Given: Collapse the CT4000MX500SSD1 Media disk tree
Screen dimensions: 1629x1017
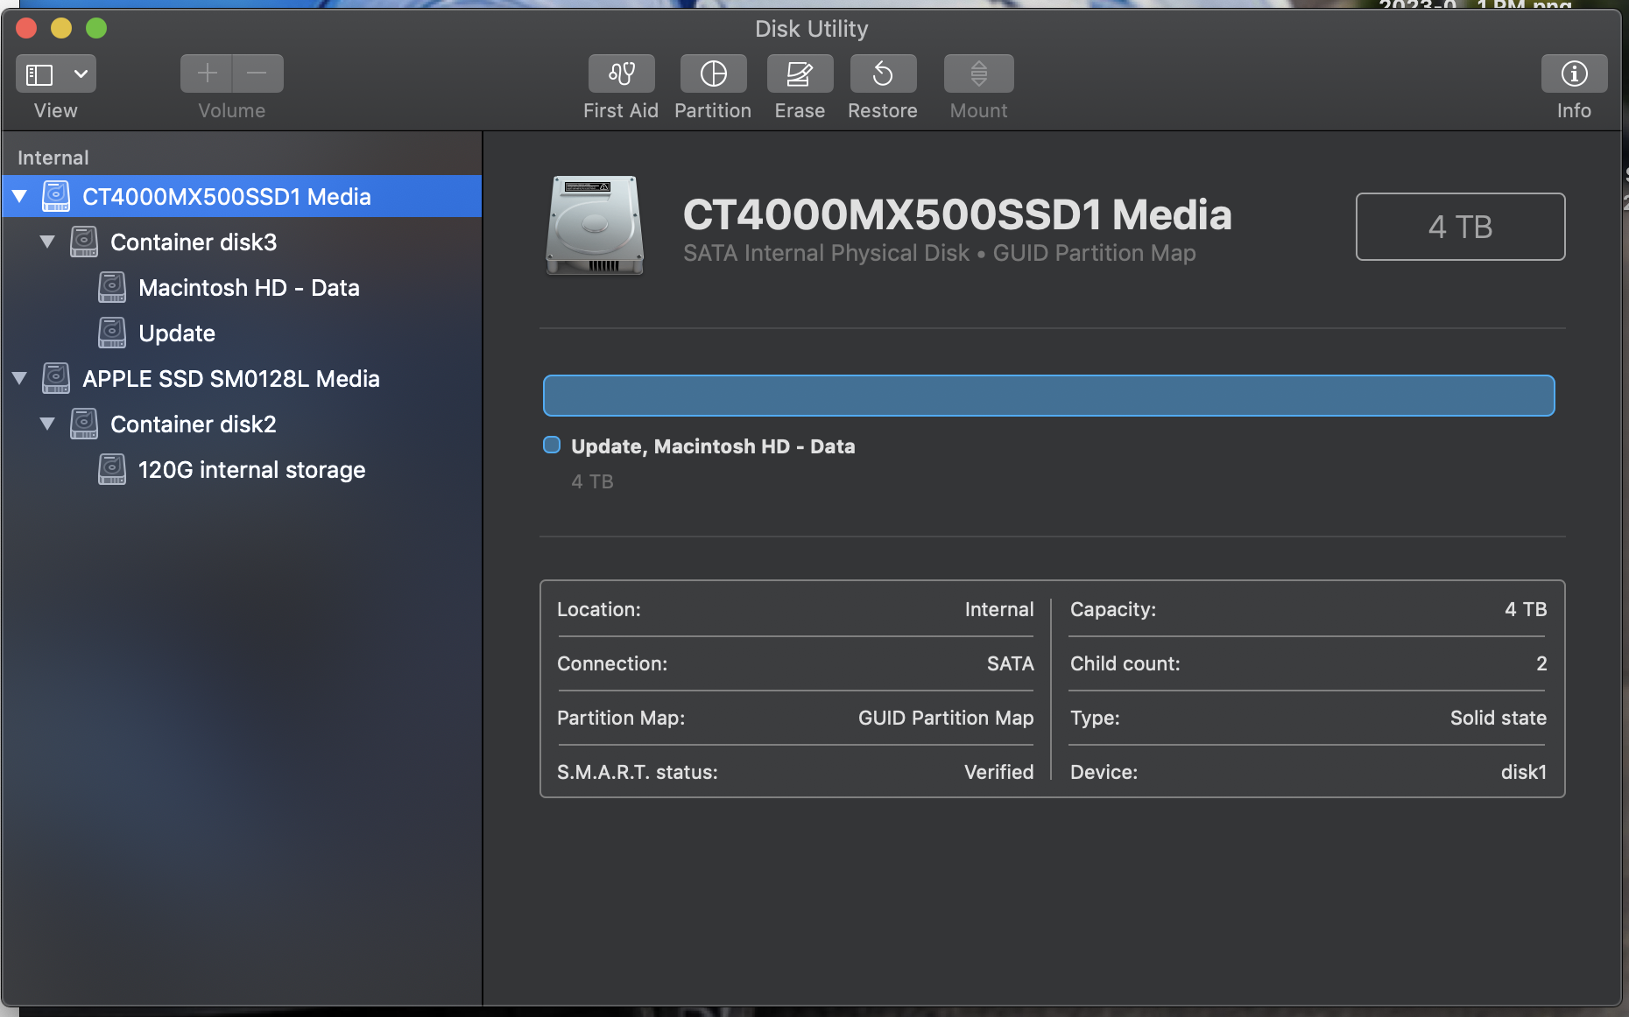Looking at the screenshot, I should tap(20, 197).
